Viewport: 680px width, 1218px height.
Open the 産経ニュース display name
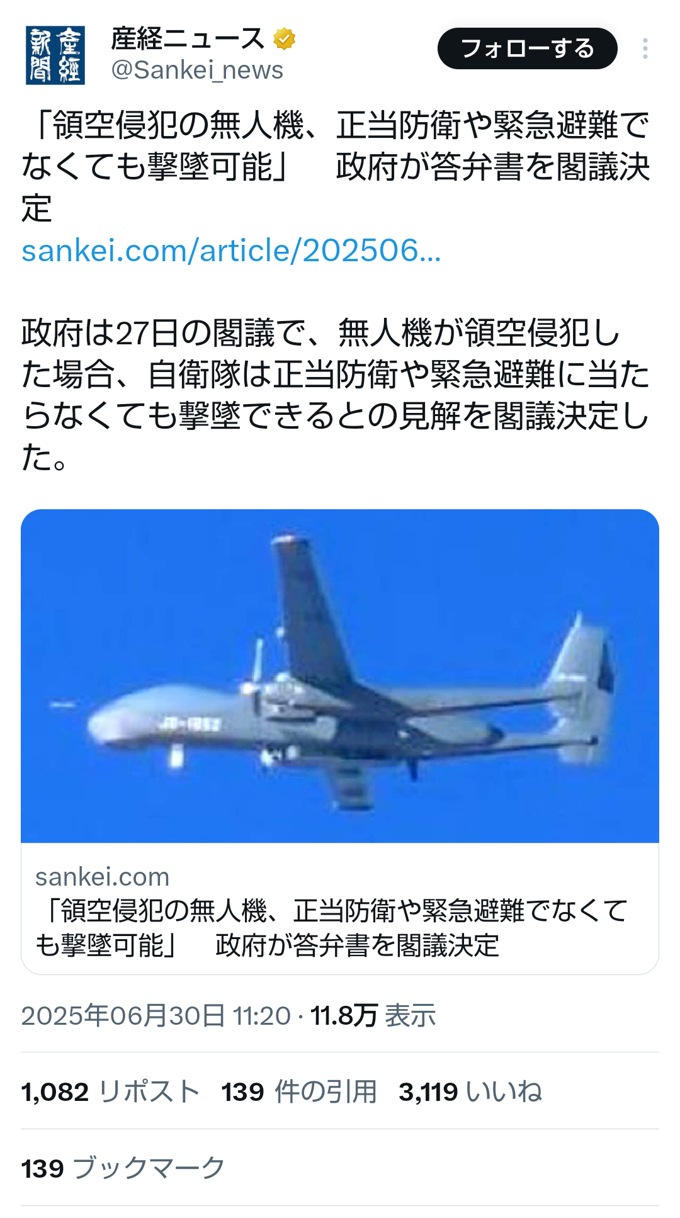188,39
